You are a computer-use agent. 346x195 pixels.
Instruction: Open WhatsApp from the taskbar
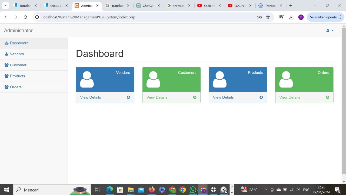tap(193, 190)
